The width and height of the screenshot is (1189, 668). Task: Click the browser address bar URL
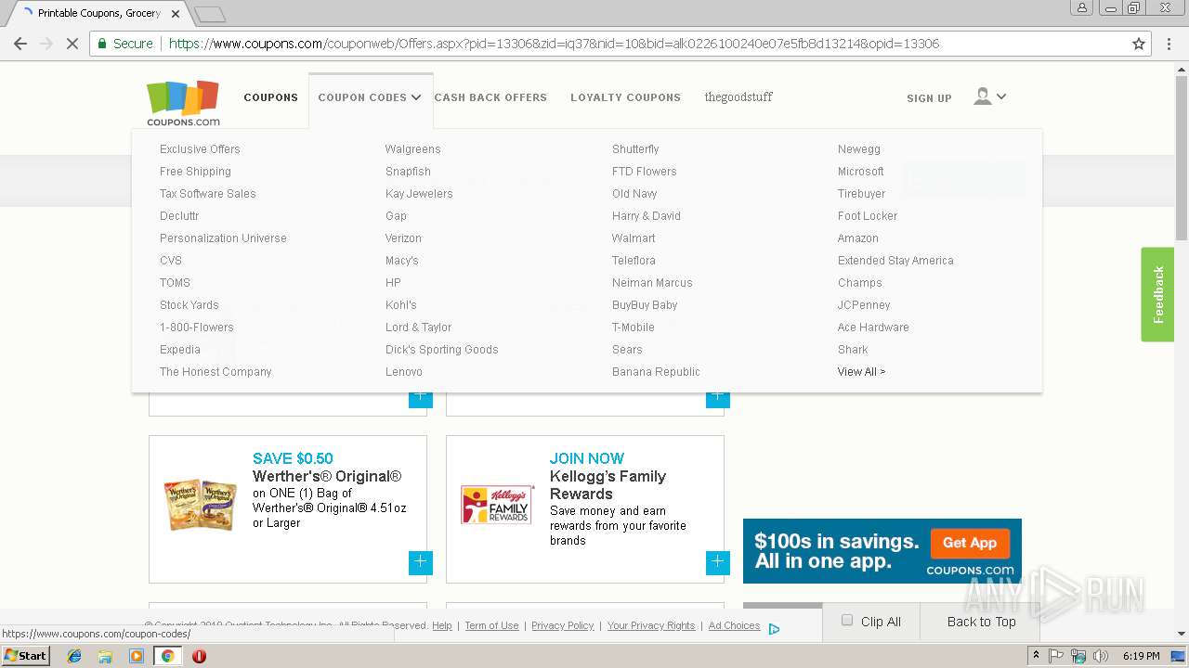(554, 44)
